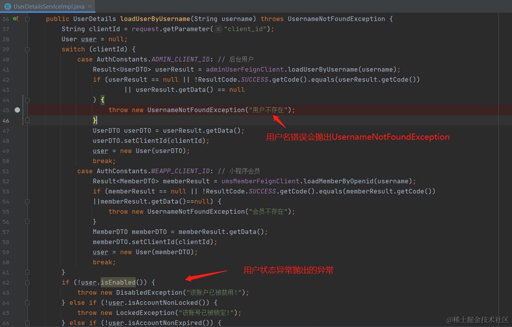Click the highlighted isEnabled method call
This screenshot has height=327, width=512.
[118, 282]
